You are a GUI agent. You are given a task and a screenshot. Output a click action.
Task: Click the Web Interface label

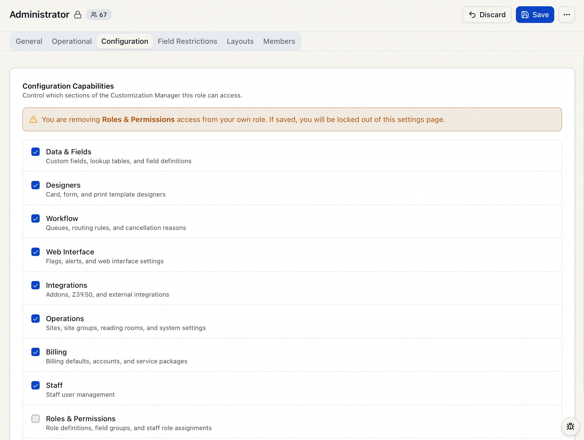(x=70, y=252)
